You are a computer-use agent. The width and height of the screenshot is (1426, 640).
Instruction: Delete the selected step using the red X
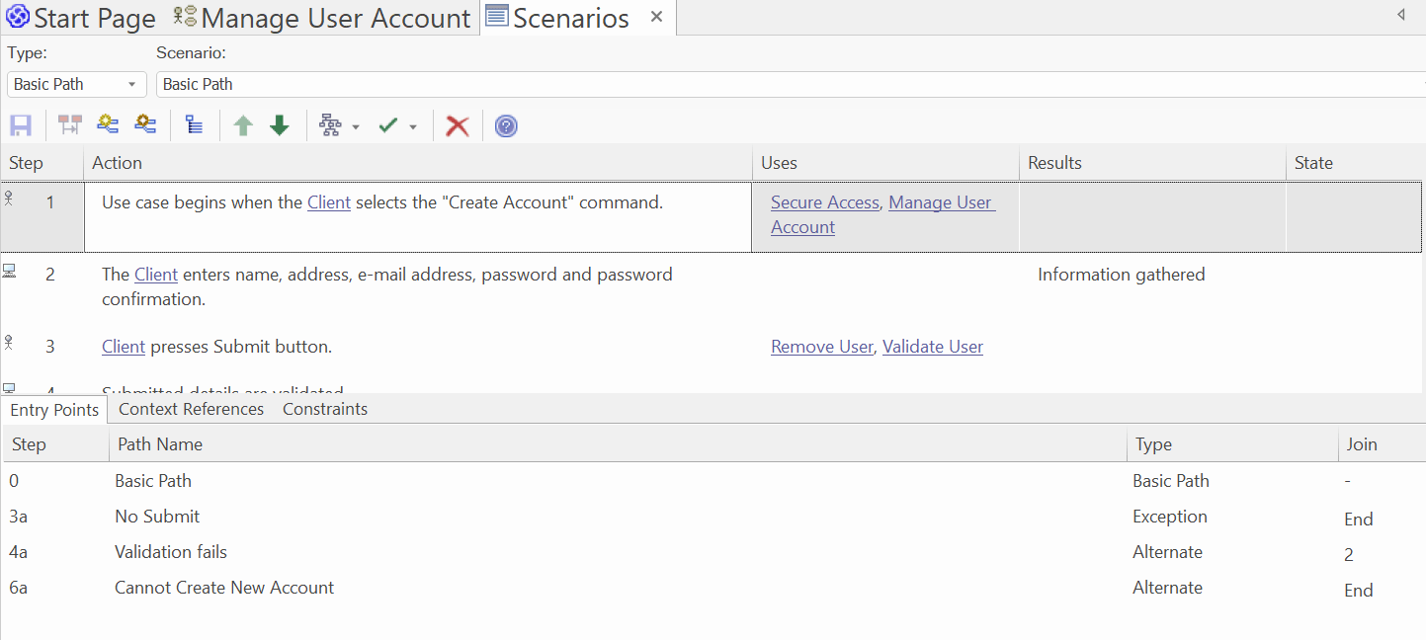457,125
